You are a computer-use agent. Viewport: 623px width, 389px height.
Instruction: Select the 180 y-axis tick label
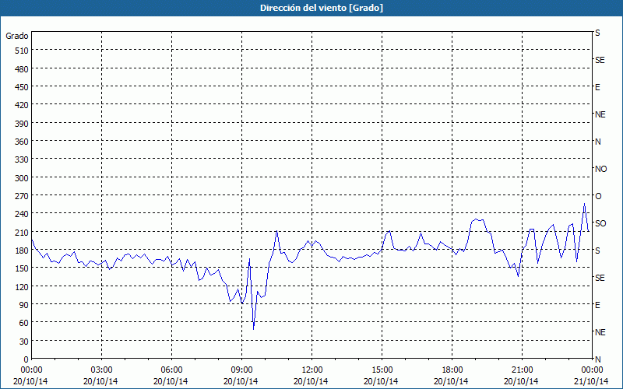[22, 250]
